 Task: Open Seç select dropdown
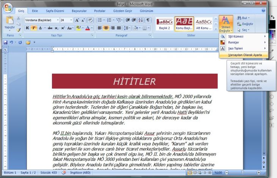click(x=243, y=30)
